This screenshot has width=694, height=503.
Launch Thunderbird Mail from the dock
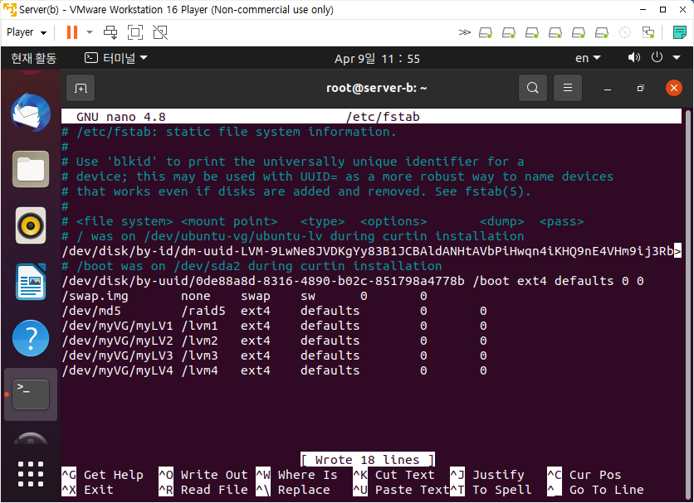31,113
